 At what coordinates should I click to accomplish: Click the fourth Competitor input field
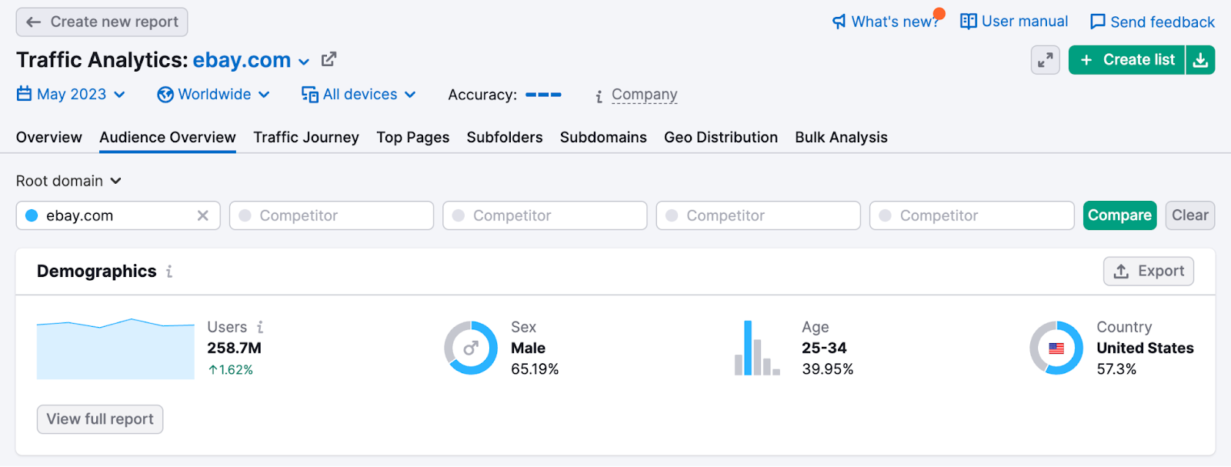pyautogui.click(x=972, y=215)
